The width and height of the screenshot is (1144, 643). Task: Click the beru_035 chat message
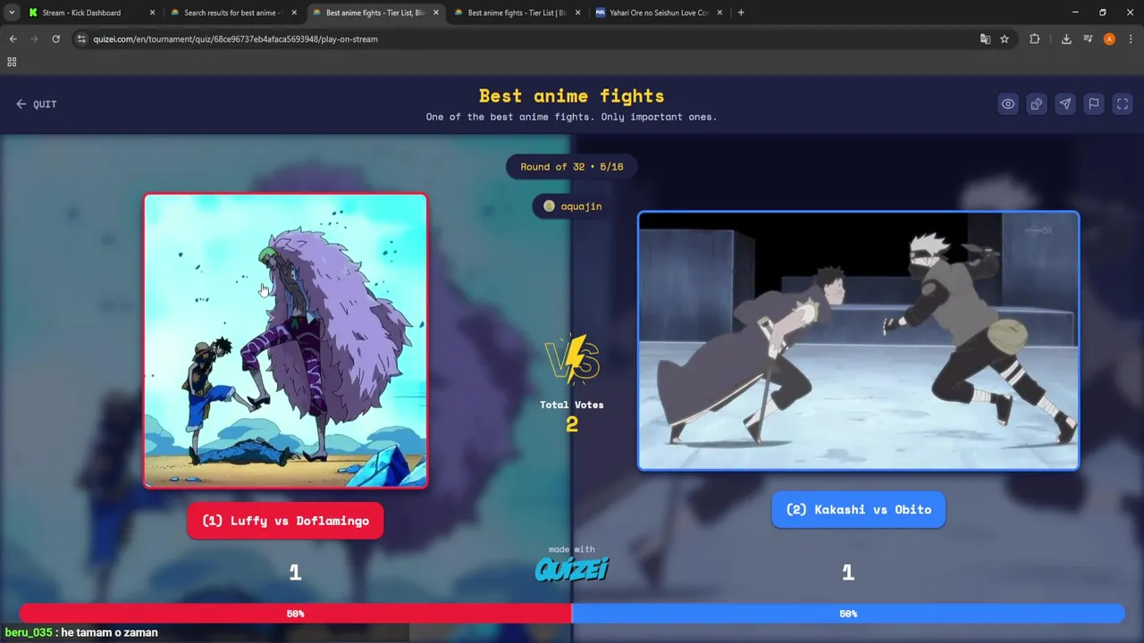click(81, 632)
